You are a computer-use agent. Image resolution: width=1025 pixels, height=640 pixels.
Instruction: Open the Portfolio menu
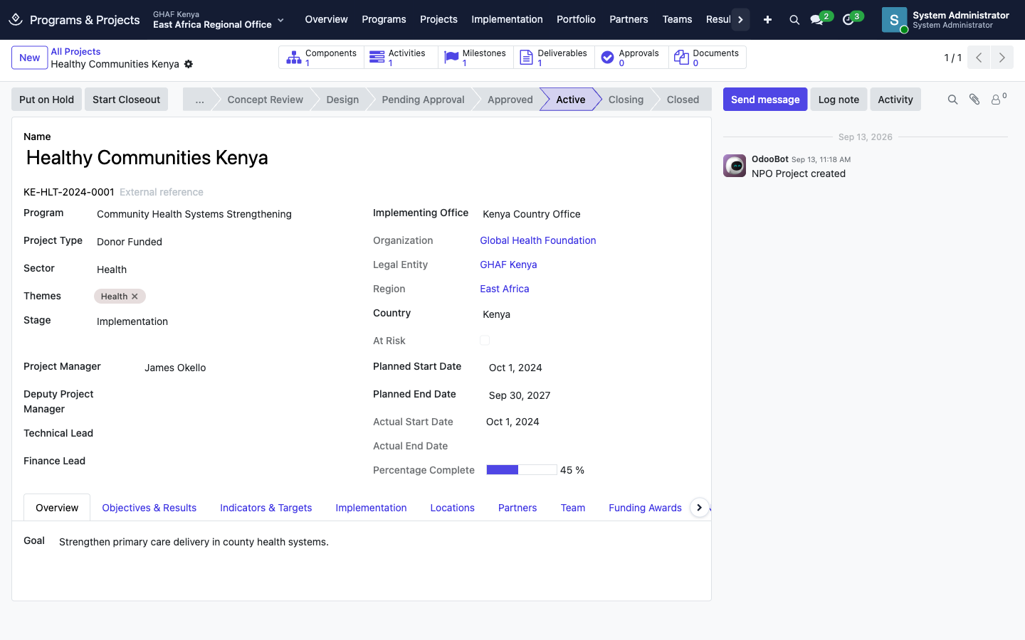[576, 20]
